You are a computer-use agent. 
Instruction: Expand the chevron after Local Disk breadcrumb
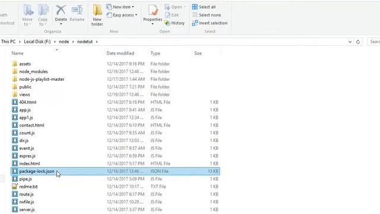coord(55,42)
